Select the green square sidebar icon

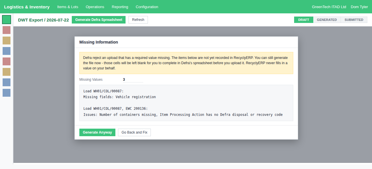pyautogui.click(x=6, y=19)
